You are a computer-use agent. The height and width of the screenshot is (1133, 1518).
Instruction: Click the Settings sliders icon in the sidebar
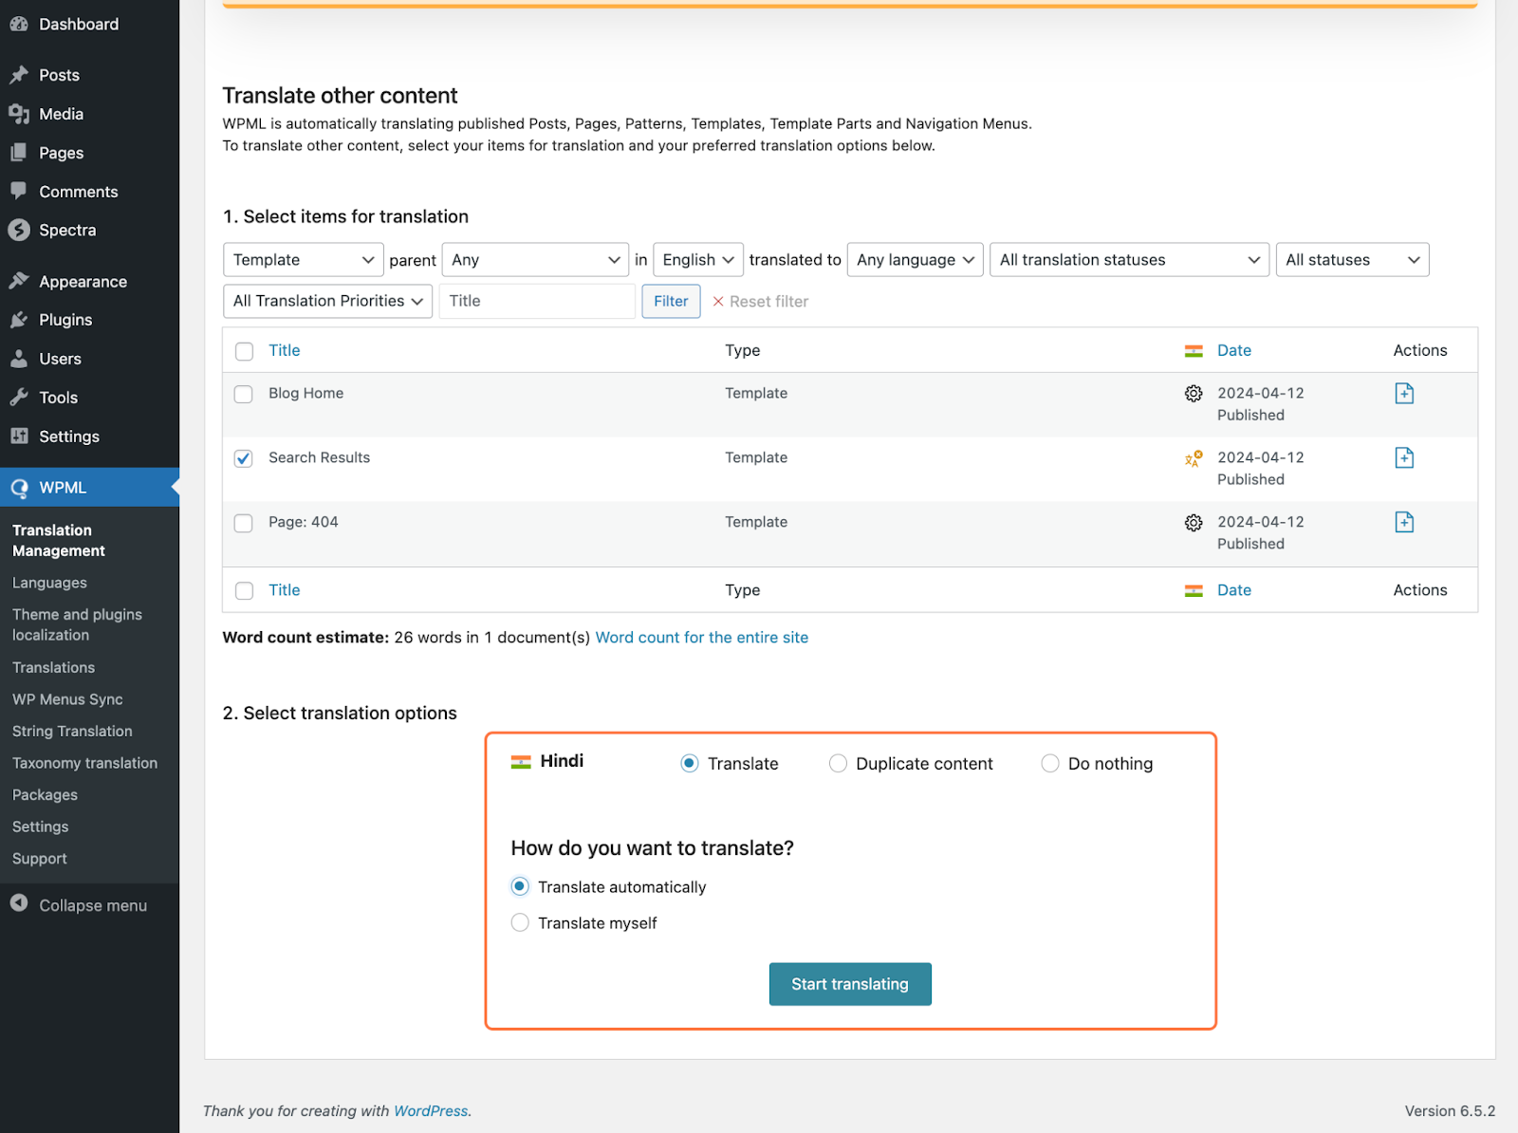[19, 436]
